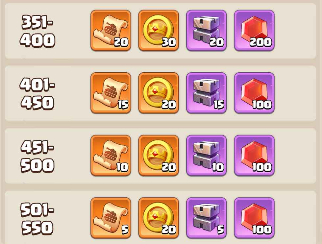Viewport: 322px width, 244px height.
Task: Tap silver chest reward showing 10
Action: point(206,156)
